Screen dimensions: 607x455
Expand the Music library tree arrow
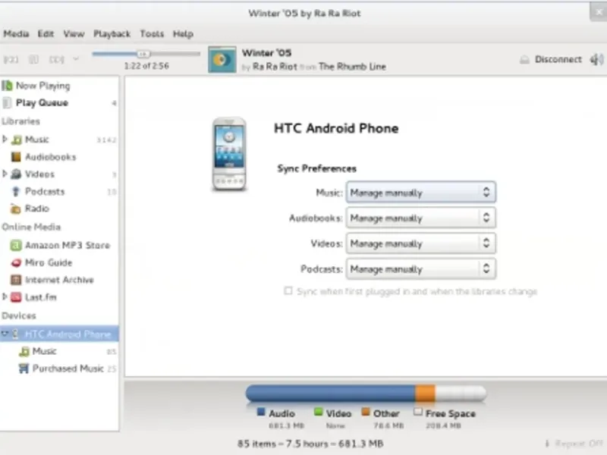5,139
